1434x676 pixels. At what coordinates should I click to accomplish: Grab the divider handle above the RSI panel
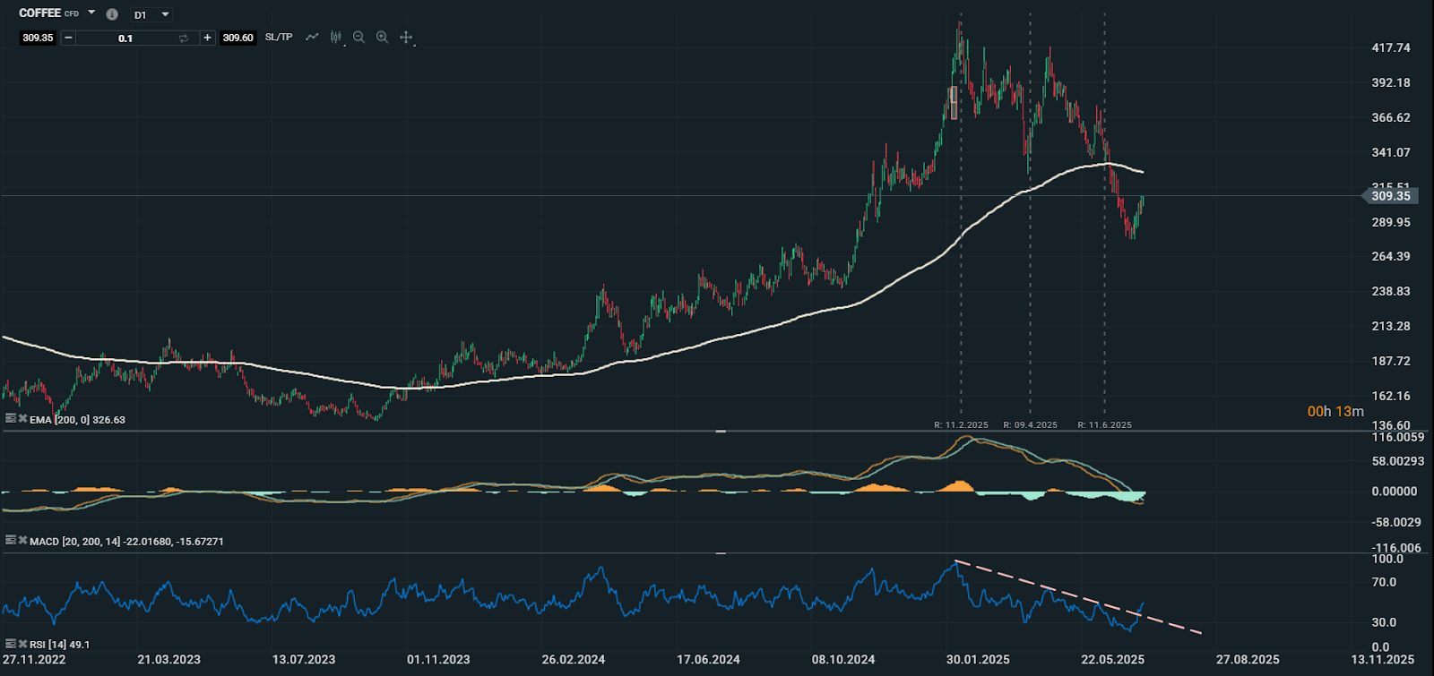click(x=721, y=553)
